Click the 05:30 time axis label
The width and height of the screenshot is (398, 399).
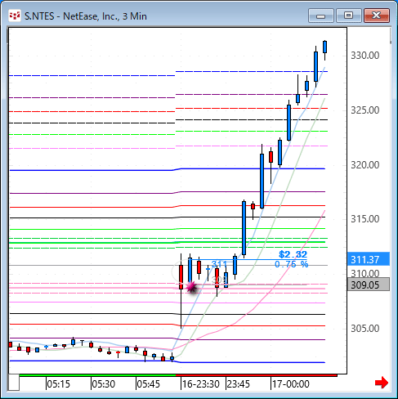(x=104, y=384)
